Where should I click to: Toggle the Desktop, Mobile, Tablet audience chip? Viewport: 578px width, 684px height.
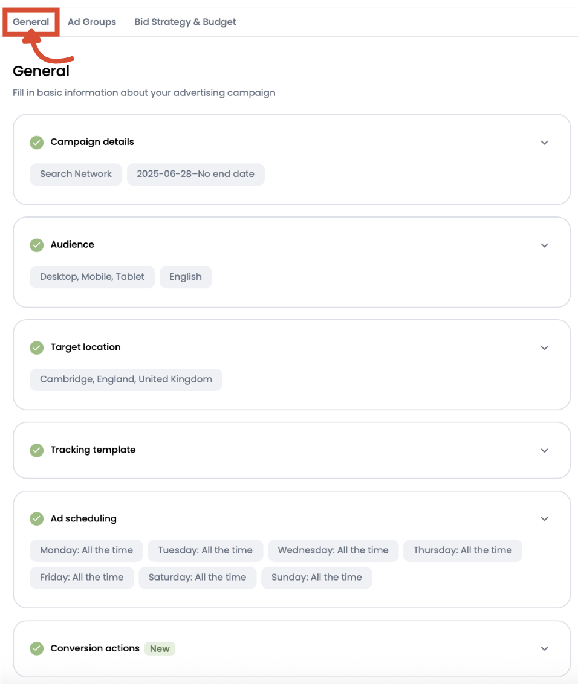click(x=92, y=276)
